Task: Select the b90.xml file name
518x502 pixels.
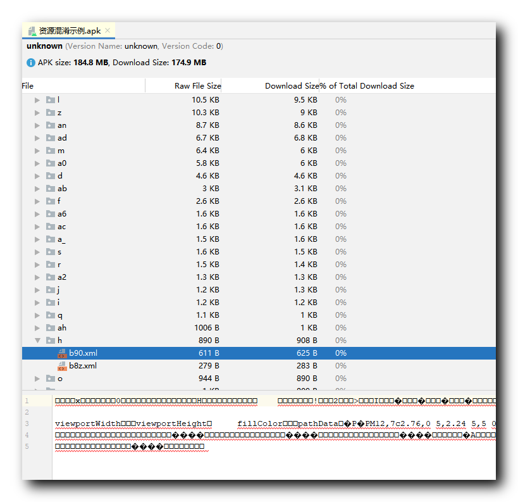Action: (83, 353)
